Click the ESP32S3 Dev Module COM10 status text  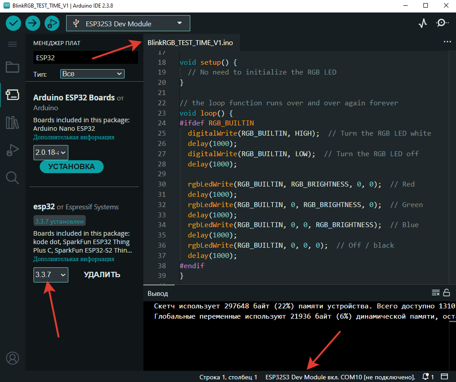tap(340, 377)
